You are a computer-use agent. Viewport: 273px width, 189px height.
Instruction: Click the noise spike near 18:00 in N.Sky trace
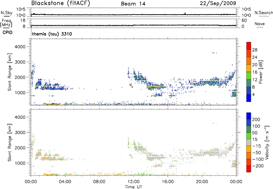coord(185,14)
